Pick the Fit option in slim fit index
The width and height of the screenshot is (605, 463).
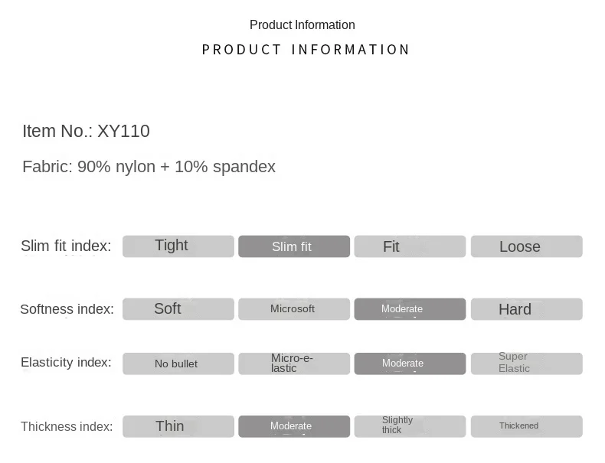[410, 246]
